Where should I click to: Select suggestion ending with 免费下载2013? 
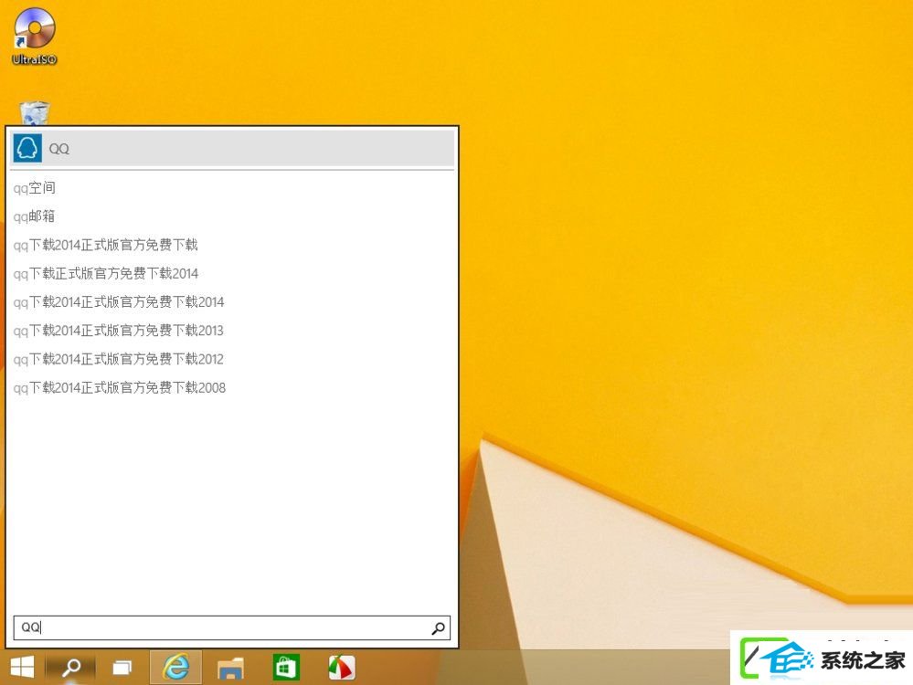118,331
